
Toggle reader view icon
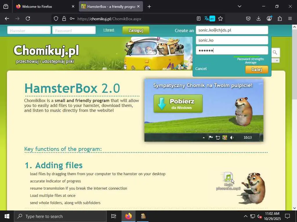[198, 19]
